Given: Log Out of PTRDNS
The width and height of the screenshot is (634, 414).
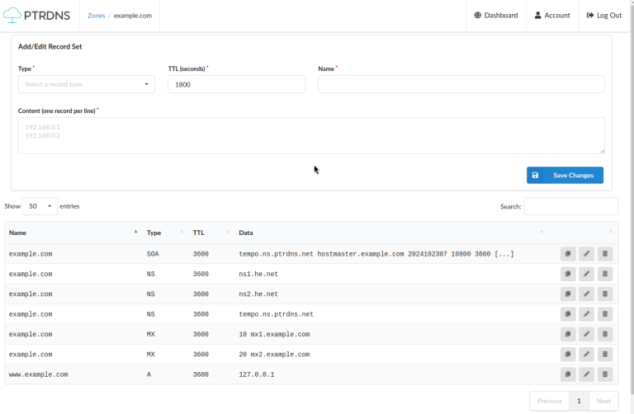Looking at the screenshot, I should (604, 16).
